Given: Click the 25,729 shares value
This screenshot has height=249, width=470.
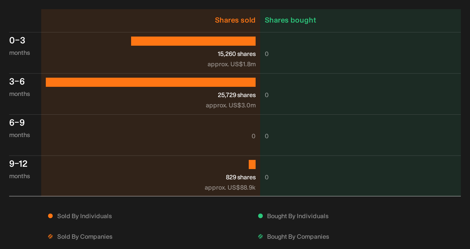Looking at the screenshot, I should point(237,95).
